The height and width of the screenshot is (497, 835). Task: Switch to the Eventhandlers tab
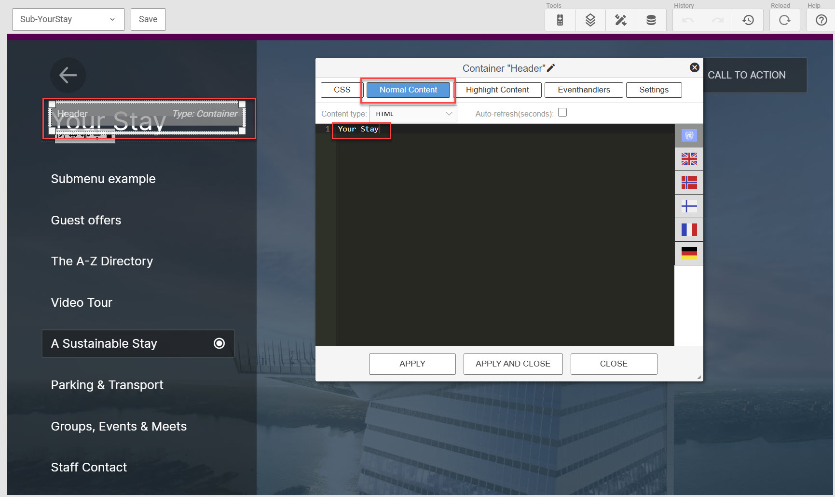tap(583, 90)
